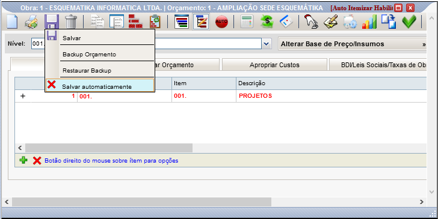Viewport: 438px width, 219px height.
Task: Click the new blank document toolbar icon
Action: pyautogui.click(x=12, y=22)
